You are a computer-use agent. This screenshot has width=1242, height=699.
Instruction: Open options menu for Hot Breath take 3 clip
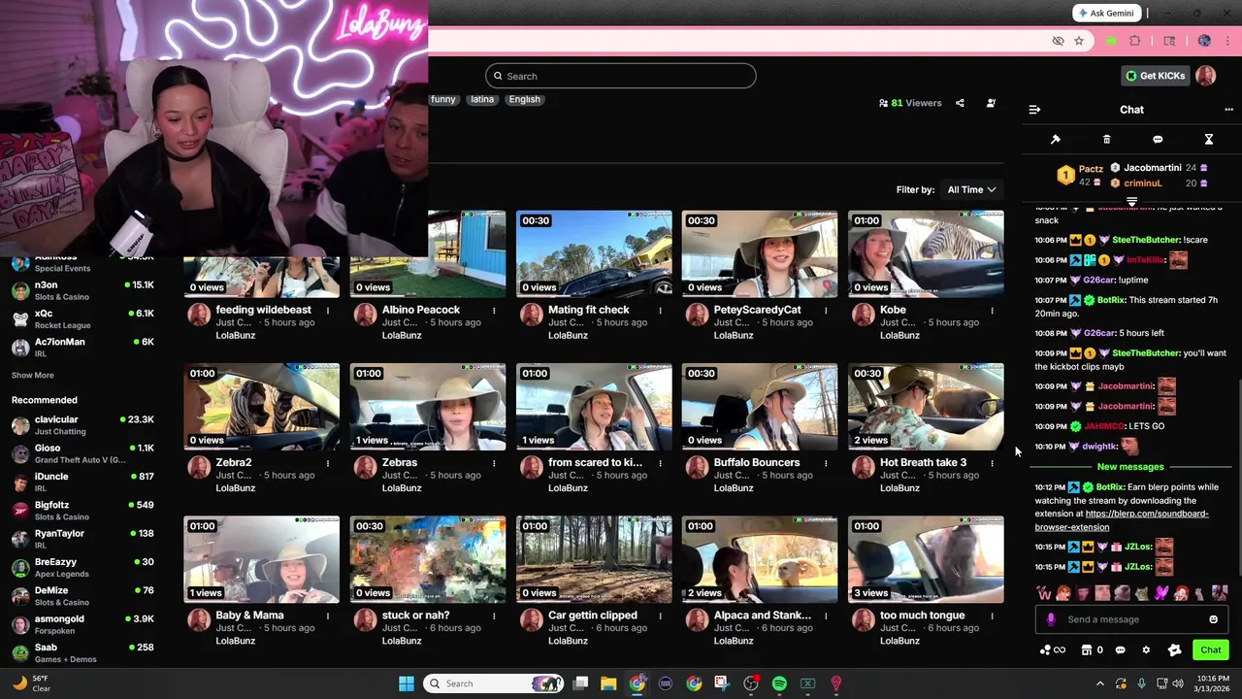click(992, 463)
